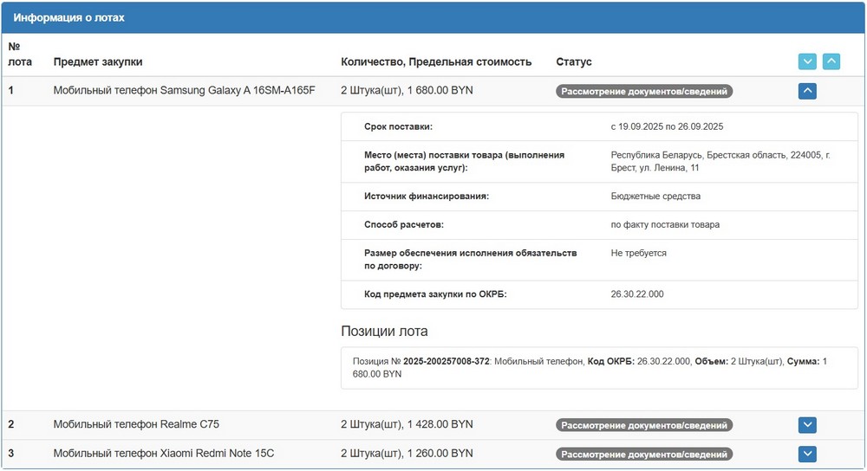Collapse all lots with light-blue up chevron
Image resolution: width=867 pixels, height=471 pixels.
click(x=831, y=61)
